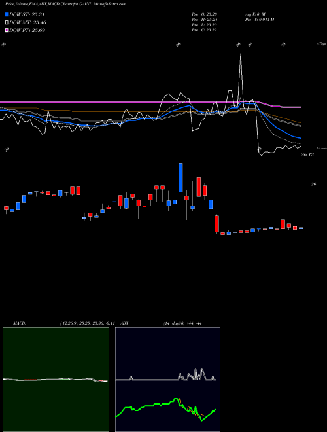This screenshot has width=327, height=432.
Task: Click the Pre C: 25.22 value
Action: tap(204, 30)
